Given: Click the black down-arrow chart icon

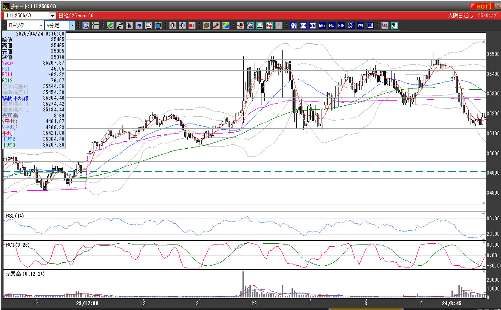Looking at the screenshot, I should (x=241, y=26).
